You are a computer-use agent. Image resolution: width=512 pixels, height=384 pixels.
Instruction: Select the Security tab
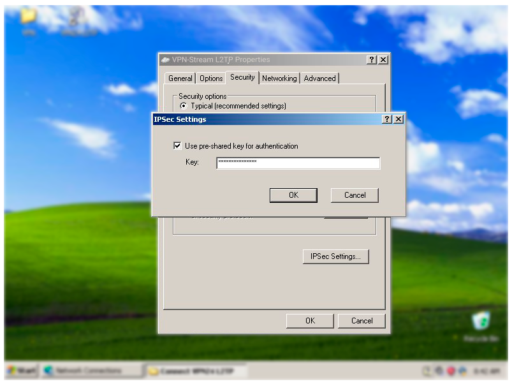(242, 77)
